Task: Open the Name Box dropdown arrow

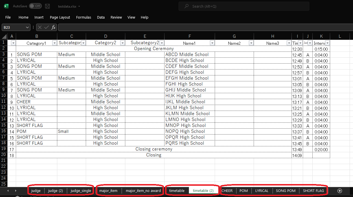Action: [x=27, y=27]
